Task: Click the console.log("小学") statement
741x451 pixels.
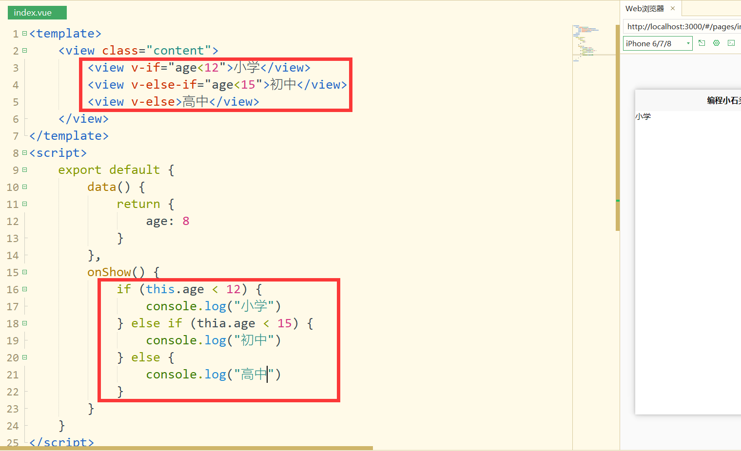Action: click(214, 306)
